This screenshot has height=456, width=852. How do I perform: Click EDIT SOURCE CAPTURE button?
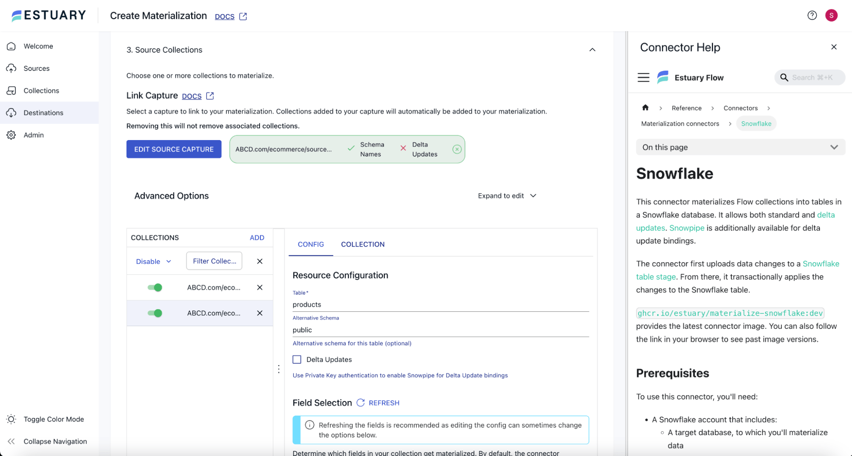tap(174, 149)
